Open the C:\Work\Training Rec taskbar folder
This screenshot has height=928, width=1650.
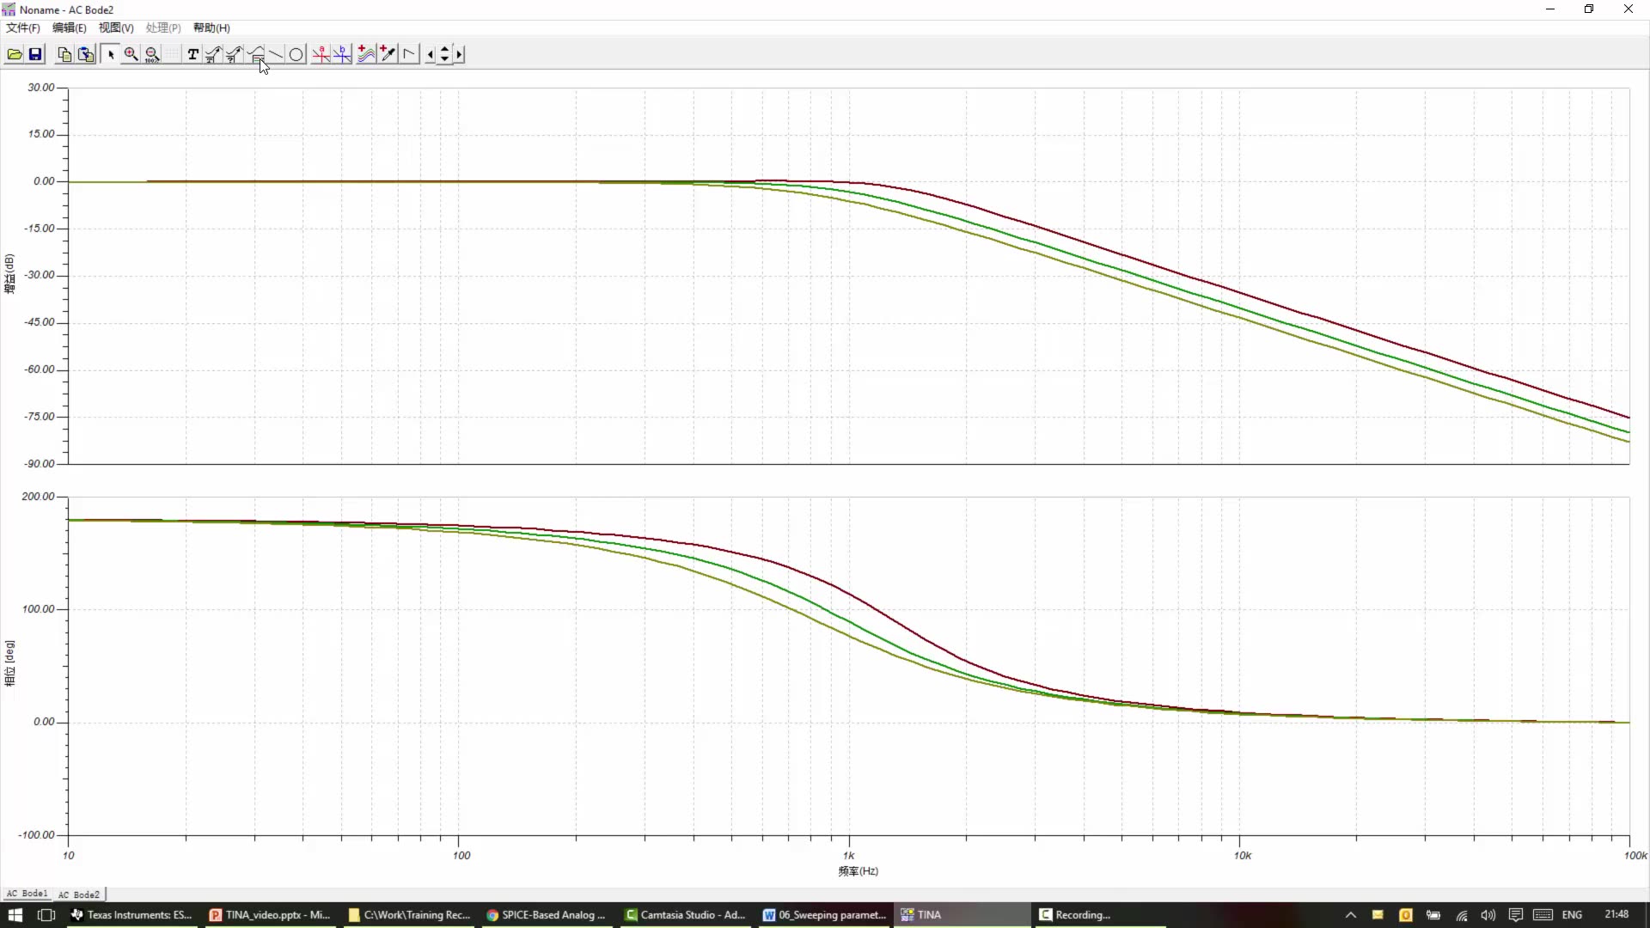click(x=410, y=915)
